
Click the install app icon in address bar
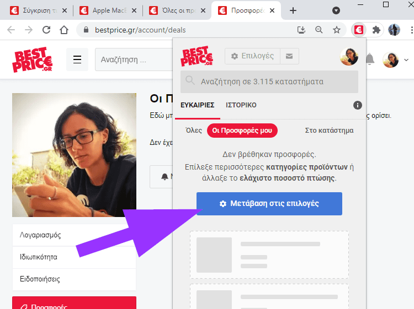coord(301,30)
